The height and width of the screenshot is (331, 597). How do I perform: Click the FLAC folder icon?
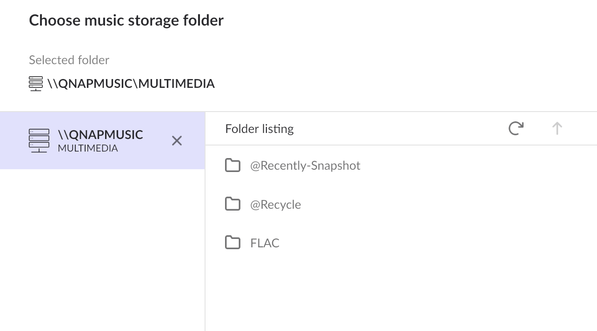tap(232, 243)
